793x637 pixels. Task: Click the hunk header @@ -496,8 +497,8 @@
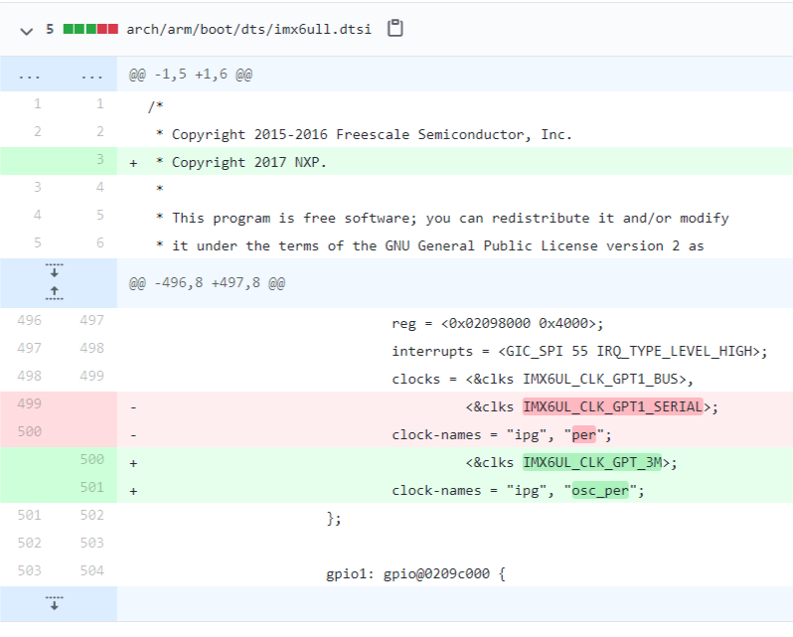(x=207, y=282)
